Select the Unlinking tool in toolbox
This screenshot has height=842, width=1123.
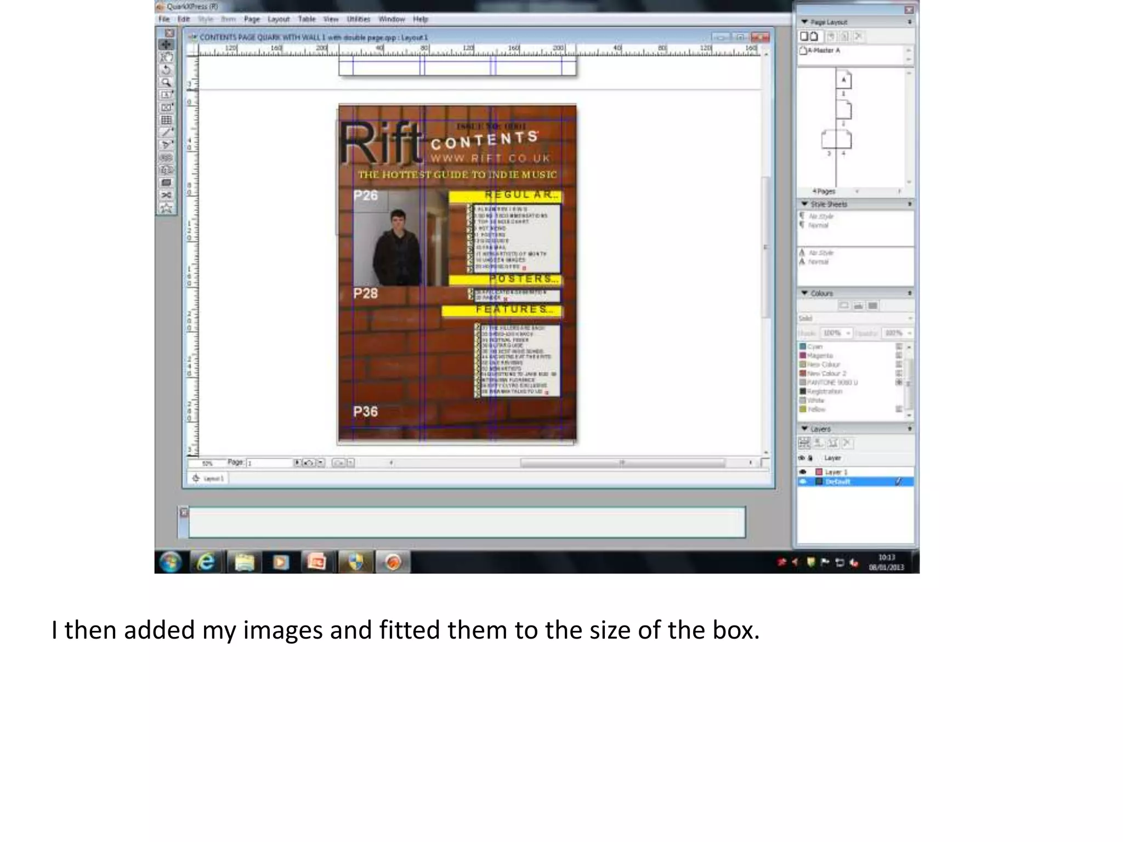[x=166, y=170]
